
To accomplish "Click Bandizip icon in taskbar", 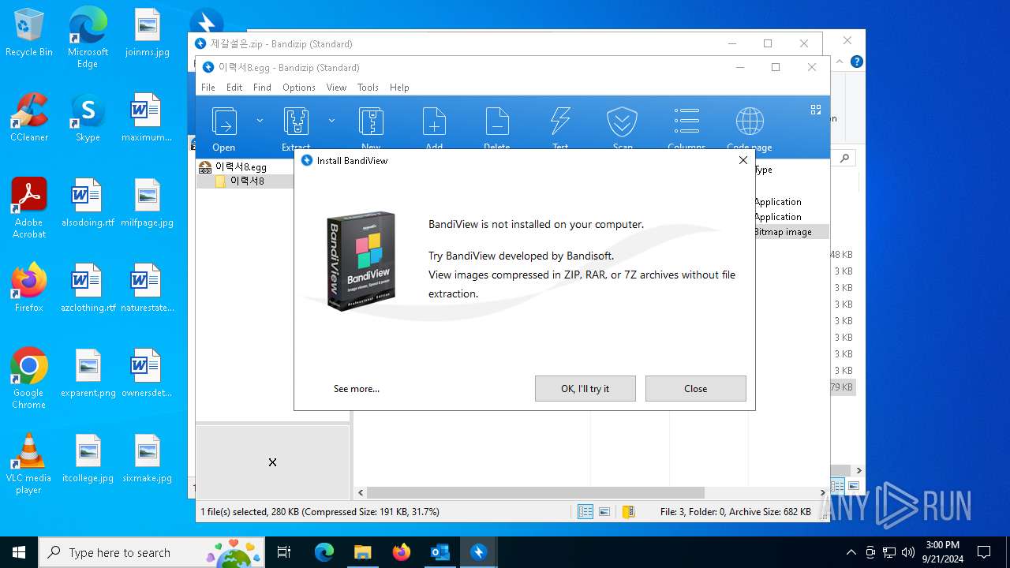I will click(478, 552).
